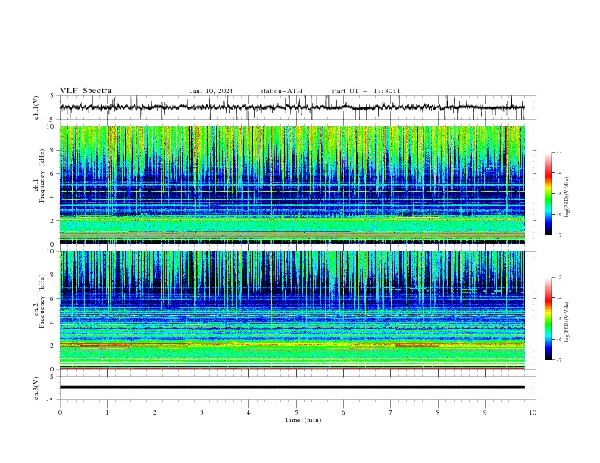Screen dimensions: 600x463
Task: Click the ch.2 spectrogram plot
Action: click(x=292, y=310)
